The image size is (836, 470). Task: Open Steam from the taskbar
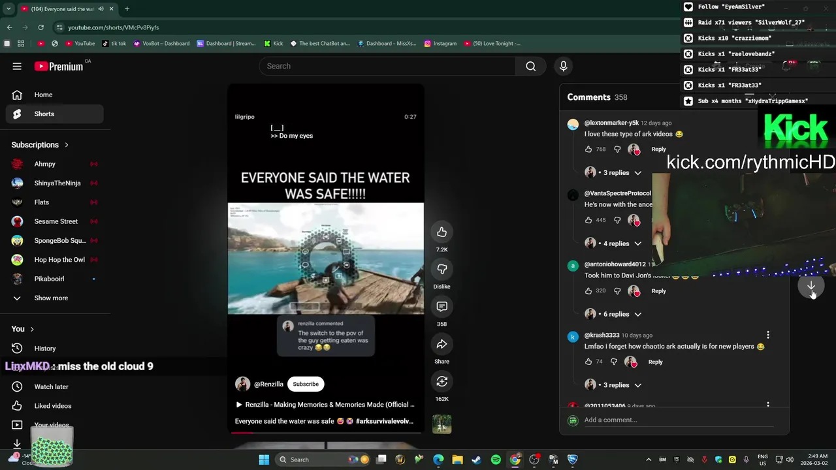pos(476,460)
